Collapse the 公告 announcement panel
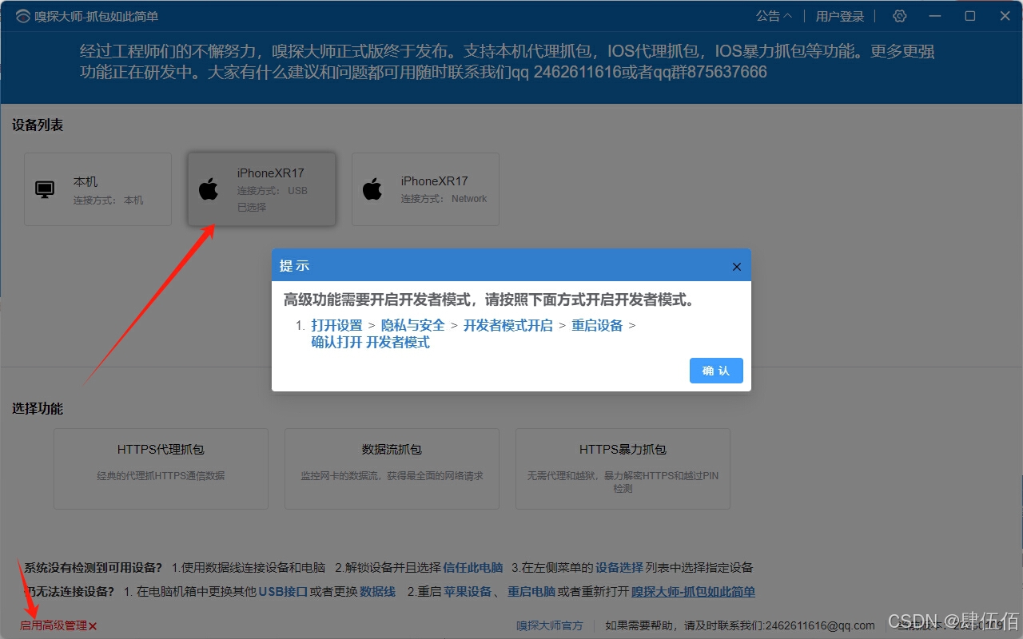The height and width of the screenshot is (639, 1023). tap(773, 16)
